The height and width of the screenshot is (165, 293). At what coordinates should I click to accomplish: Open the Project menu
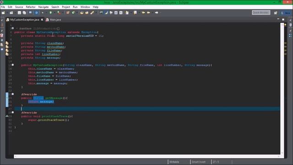point(66,7)
